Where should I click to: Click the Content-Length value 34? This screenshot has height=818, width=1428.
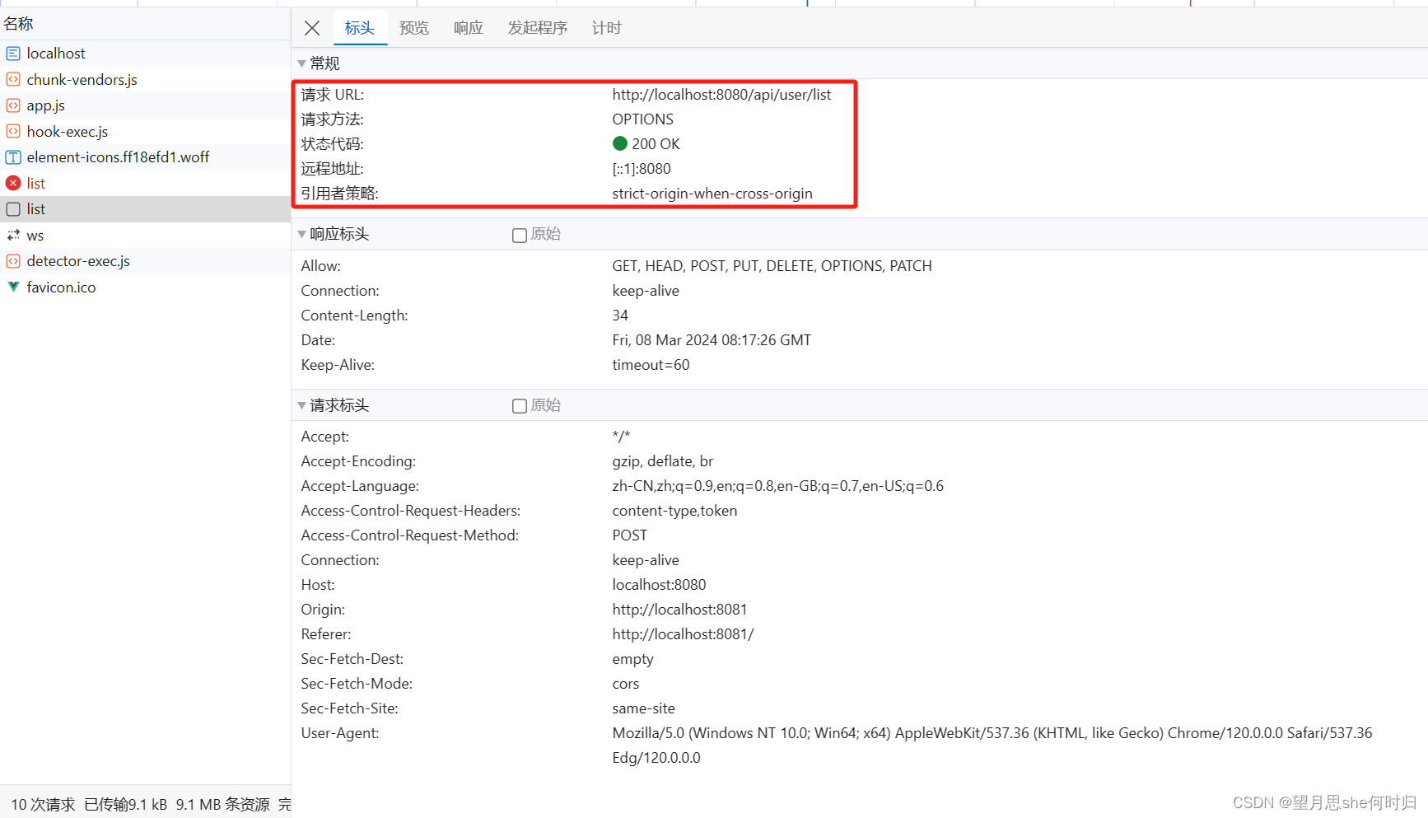click(620, 316)
